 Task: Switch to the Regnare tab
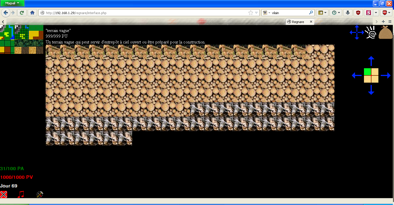tap(300, 22)
